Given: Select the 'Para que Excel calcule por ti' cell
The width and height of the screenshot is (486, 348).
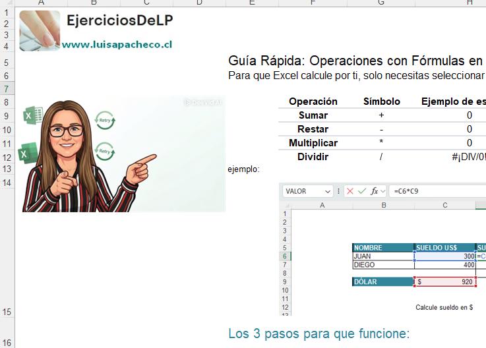Looking at the screenshot, I should tap(357, 75).
